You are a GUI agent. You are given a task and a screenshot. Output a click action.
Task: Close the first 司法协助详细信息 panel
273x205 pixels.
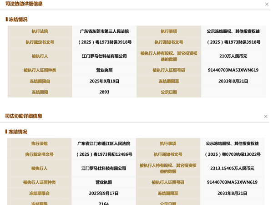click(267, 4)
